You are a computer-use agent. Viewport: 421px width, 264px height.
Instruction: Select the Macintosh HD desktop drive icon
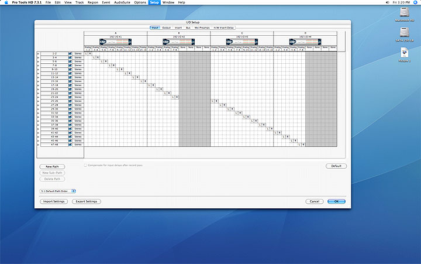click(x=405, y=12)
